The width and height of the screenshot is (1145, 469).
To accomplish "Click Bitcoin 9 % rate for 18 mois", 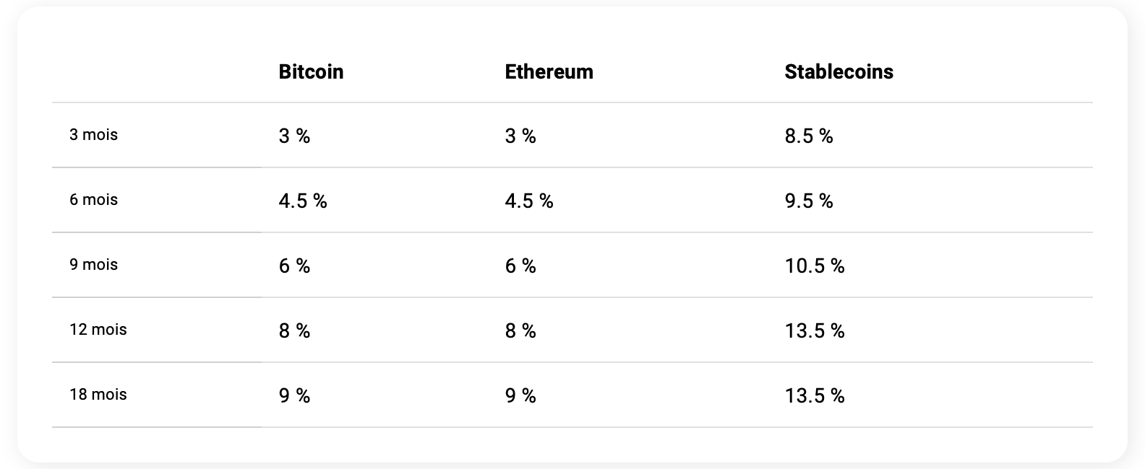I will 294,395.
